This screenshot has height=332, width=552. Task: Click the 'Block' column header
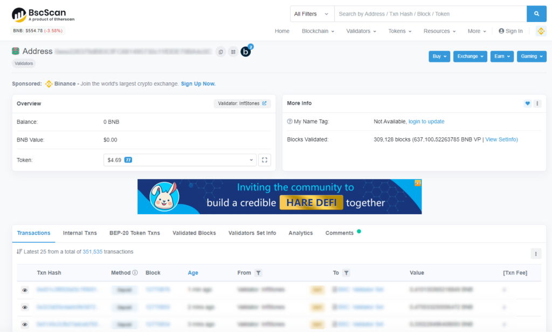153,273
